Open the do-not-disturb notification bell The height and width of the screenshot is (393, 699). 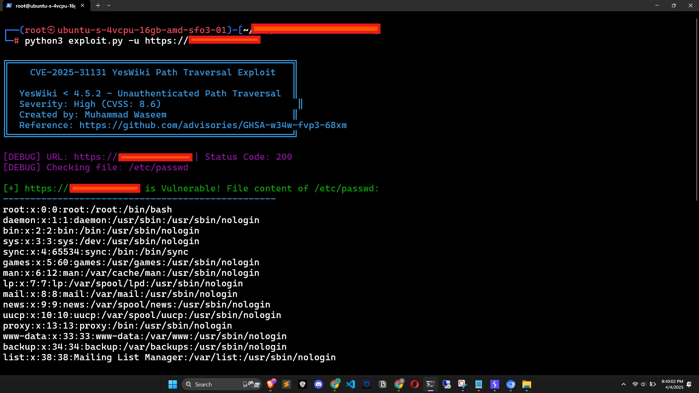(x=689, y=384)
